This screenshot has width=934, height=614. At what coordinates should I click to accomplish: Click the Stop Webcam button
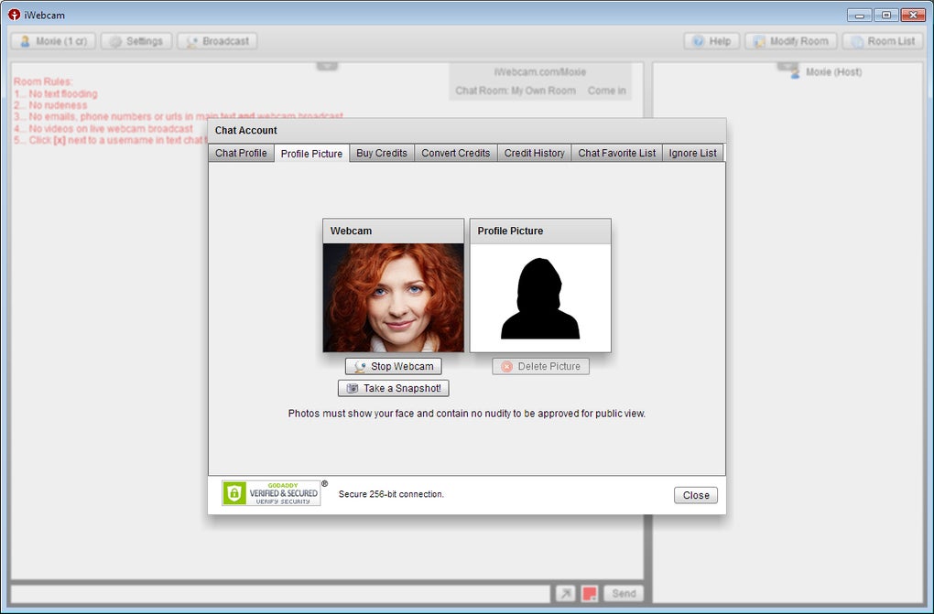tap(393, 366)
